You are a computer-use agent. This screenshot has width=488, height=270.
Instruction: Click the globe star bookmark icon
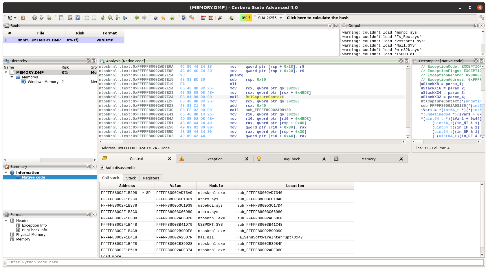tap(156, 18)
